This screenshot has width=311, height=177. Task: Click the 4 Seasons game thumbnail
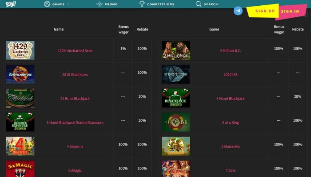click(x=20, y=146)
